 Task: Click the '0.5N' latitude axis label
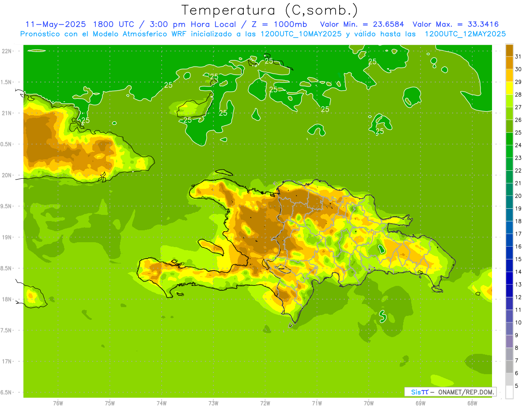coord(6,144)
